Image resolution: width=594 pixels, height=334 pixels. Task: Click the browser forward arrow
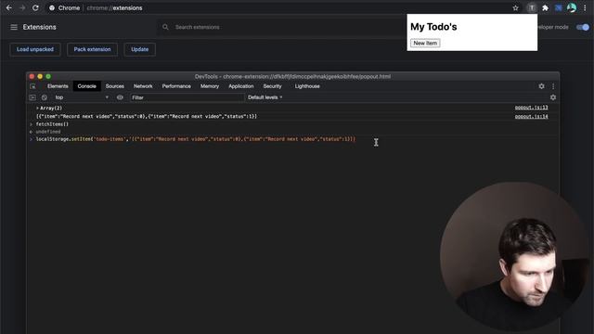click(22, 8)
